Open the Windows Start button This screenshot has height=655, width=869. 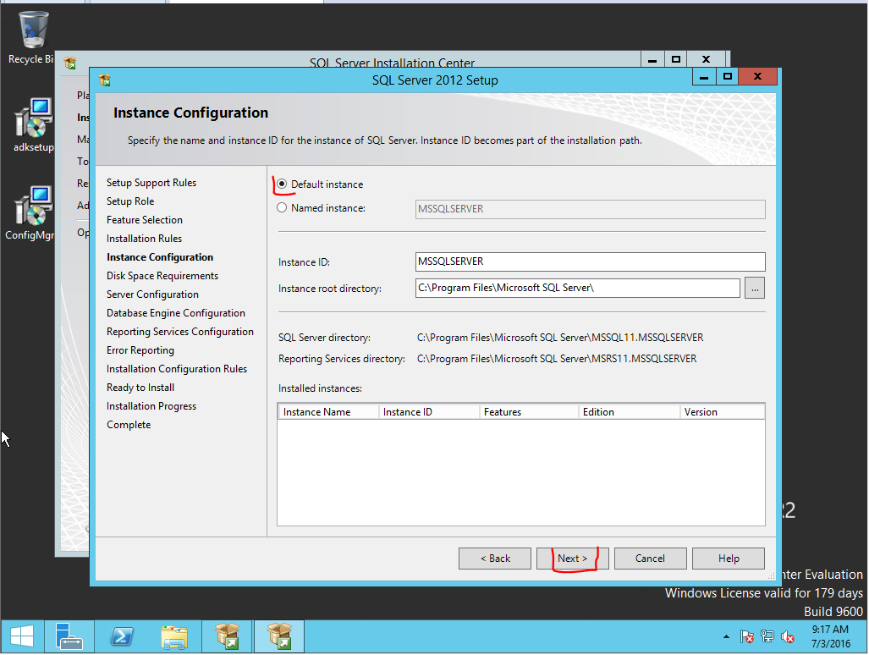click(22, 636)
